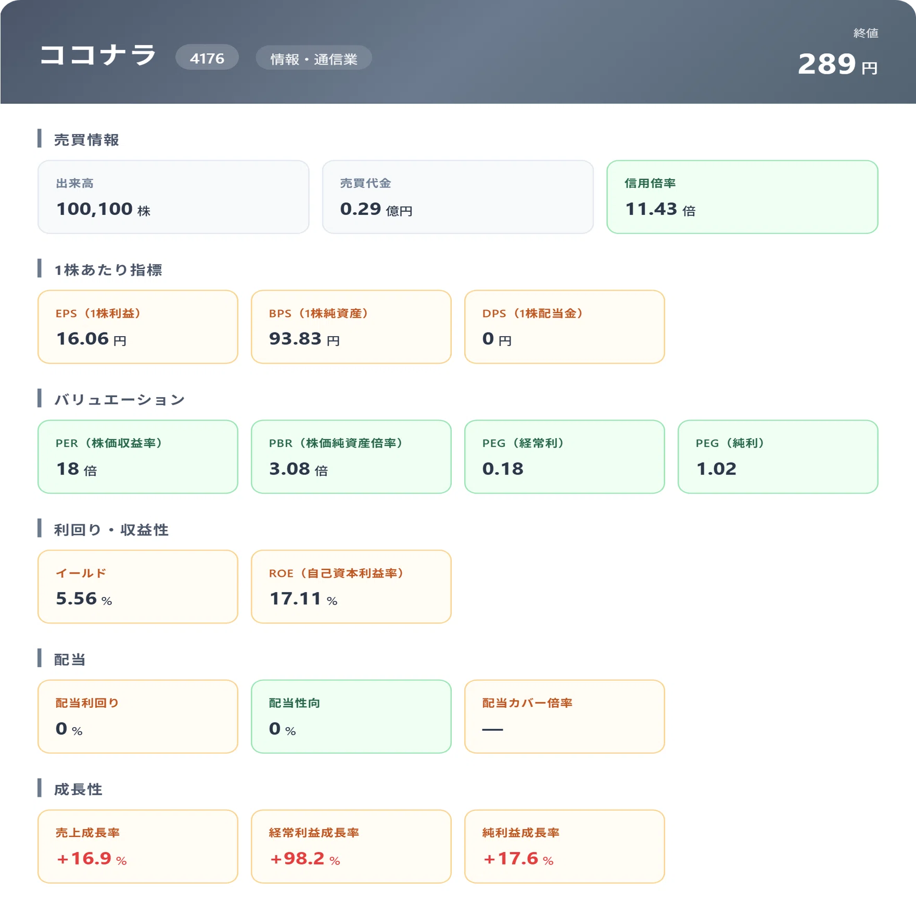Select the PBR（株価純資産倍率） 3.08 倍 card
Image resolution: width=916 pixels, height=916 pixels.
(351, 456)
